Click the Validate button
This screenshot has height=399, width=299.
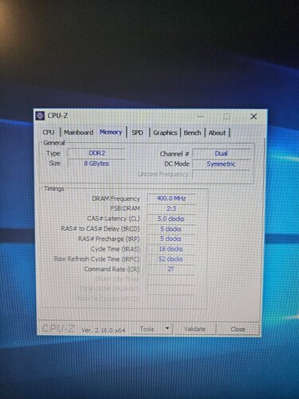click(x=195, y=329)
